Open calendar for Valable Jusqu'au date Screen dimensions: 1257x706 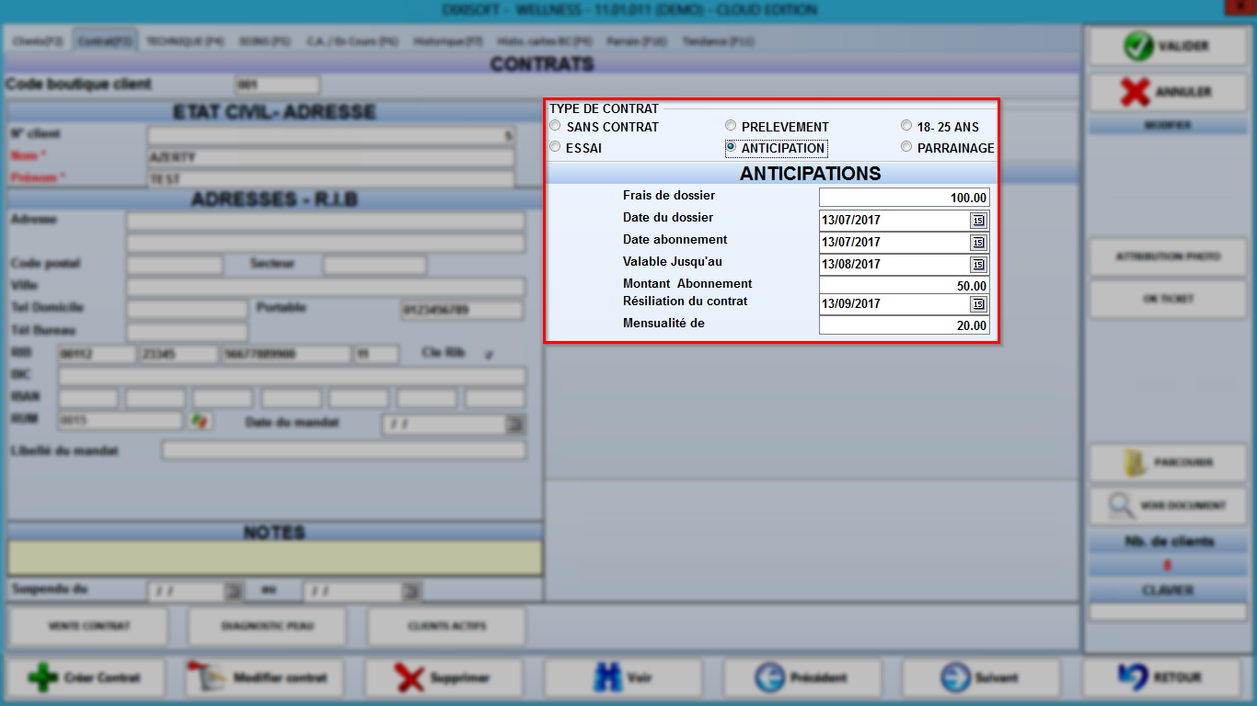coord(978,265)
